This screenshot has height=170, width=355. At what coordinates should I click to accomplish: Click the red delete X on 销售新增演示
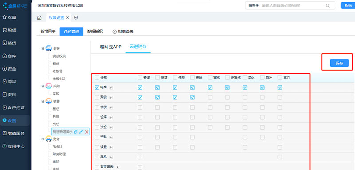tap(87, 132)
